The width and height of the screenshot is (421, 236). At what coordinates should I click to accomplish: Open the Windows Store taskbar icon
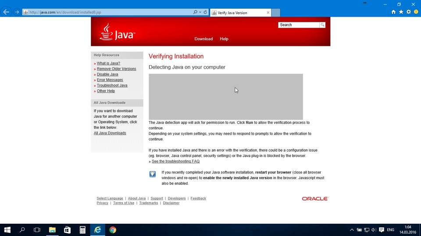[x=67, y=230]
